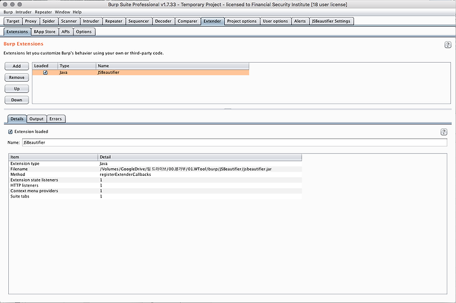456x303 pixels.
Task: Select the Context menu providers row
Action: pyautogui.click(x=155, y=191)
